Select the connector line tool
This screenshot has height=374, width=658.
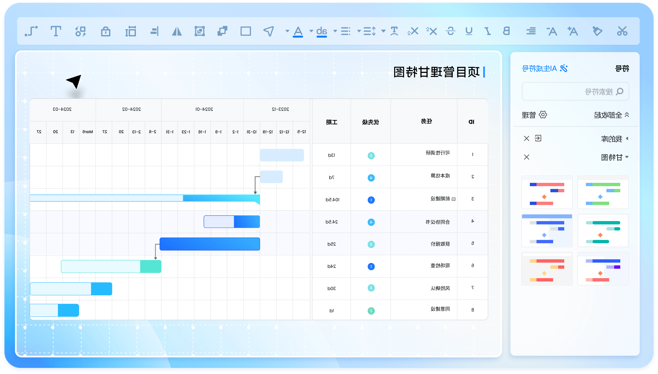[x=31, y=31]
